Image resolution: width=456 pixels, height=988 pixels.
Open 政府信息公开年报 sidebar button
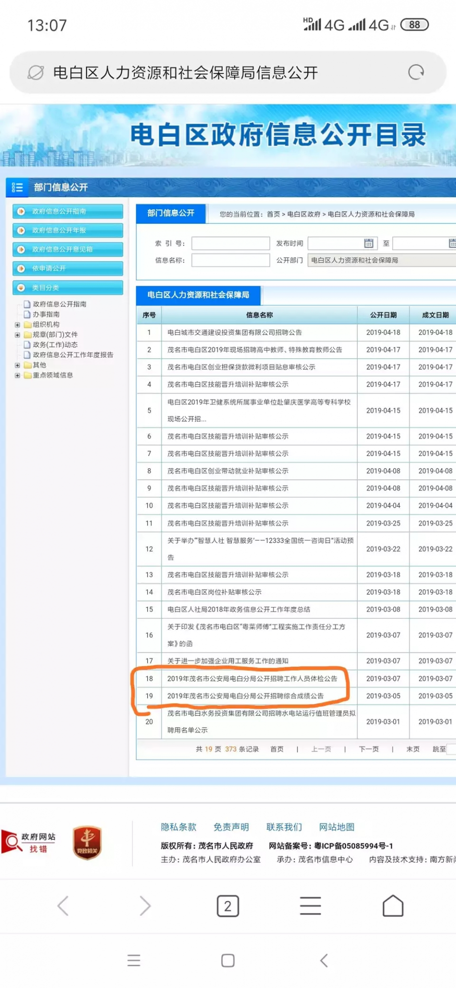pyautogui.click(x=68, y=230)
